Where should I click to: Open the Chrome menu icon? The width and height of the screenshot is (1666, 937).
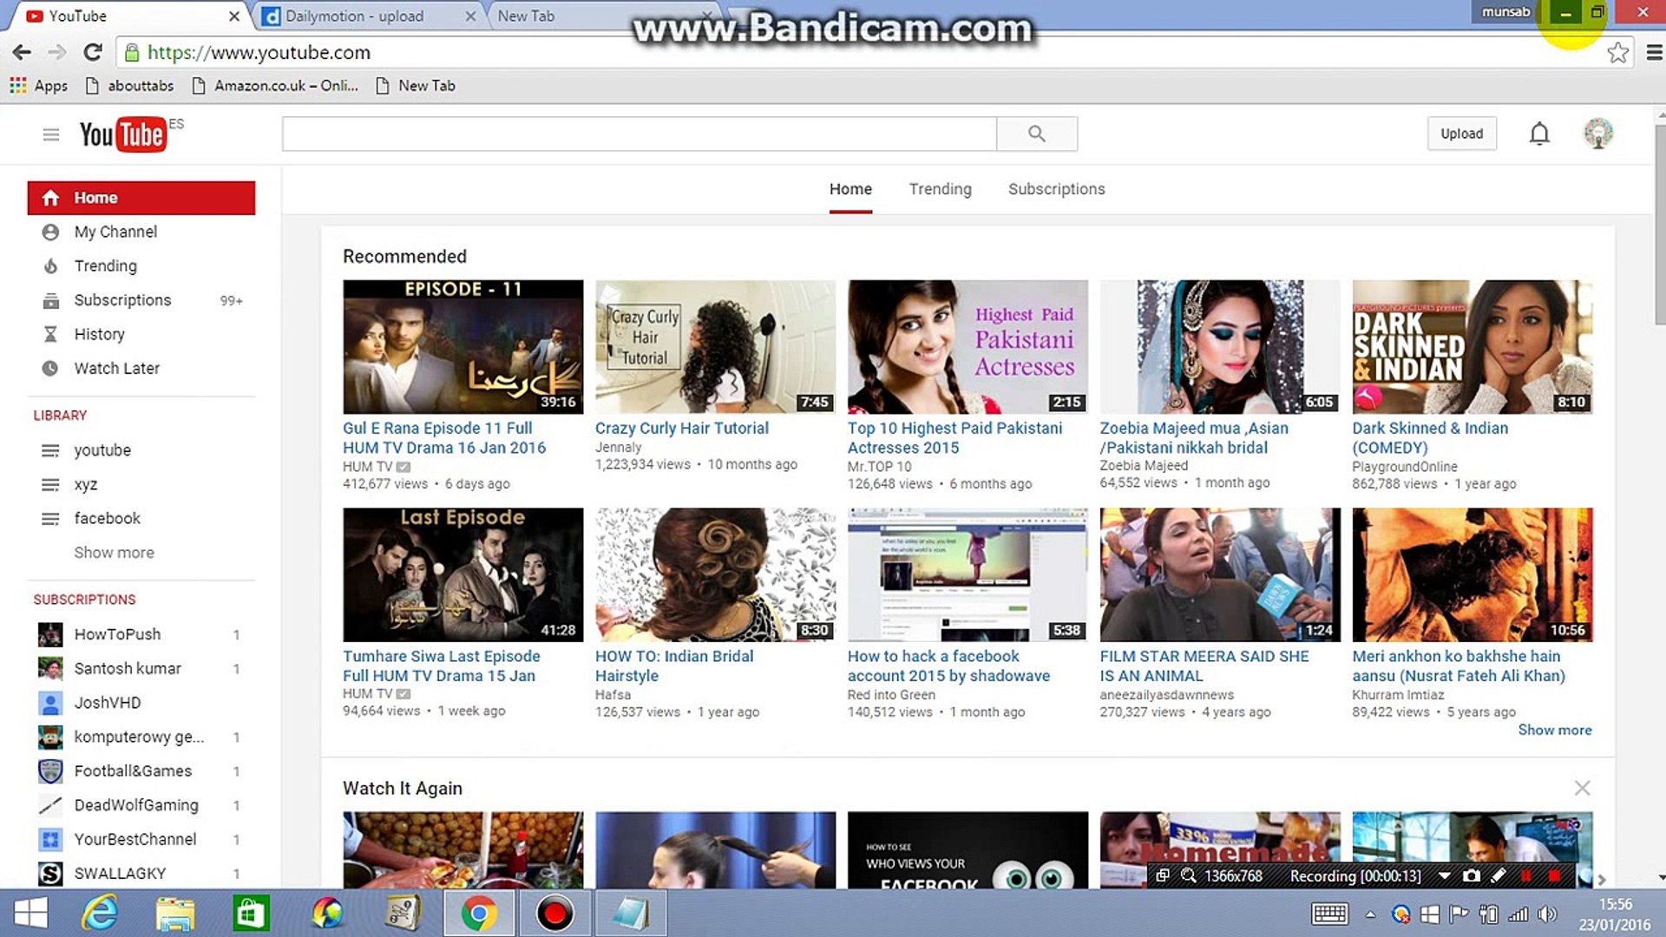coord(1654,53)
